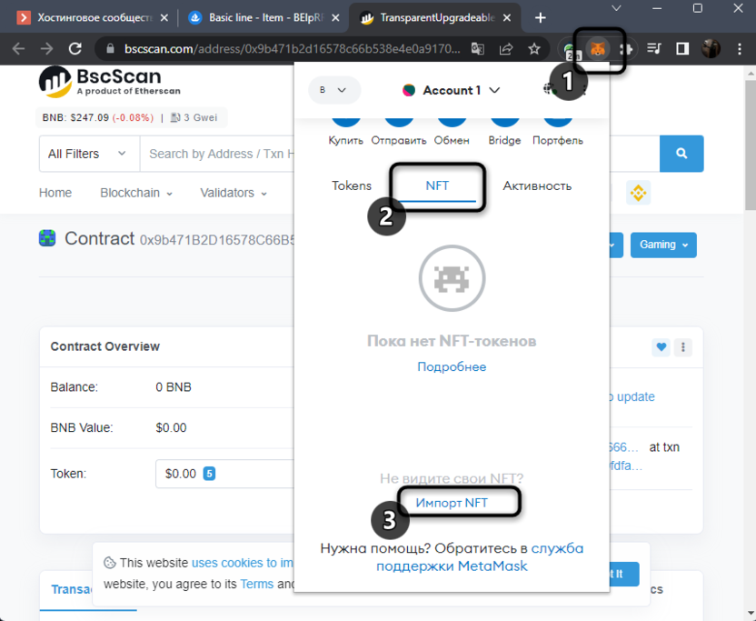Image resolution: width=756 pixels, height=621 pixels.
Task: Open the Chrome three-dot menu
Action: click(x=739, y=49)
